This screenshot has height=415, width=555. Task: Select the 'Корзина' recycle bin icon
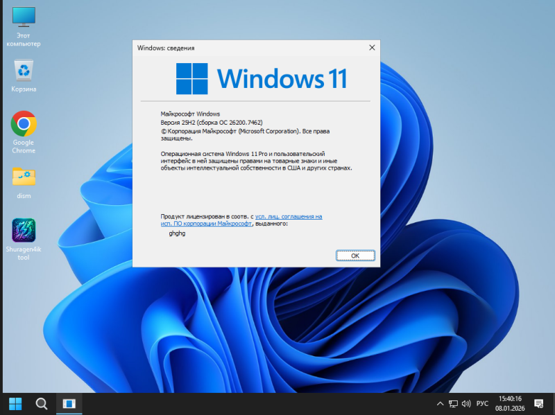[x=24, y=75]
